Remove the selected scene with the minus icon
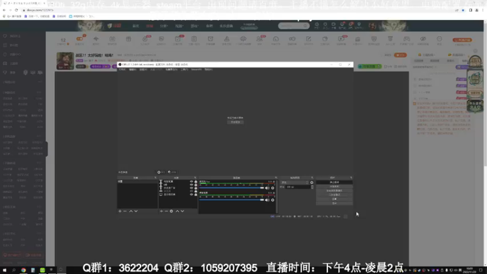The height and width of the screenshot is (274, 487). [125, 211]
